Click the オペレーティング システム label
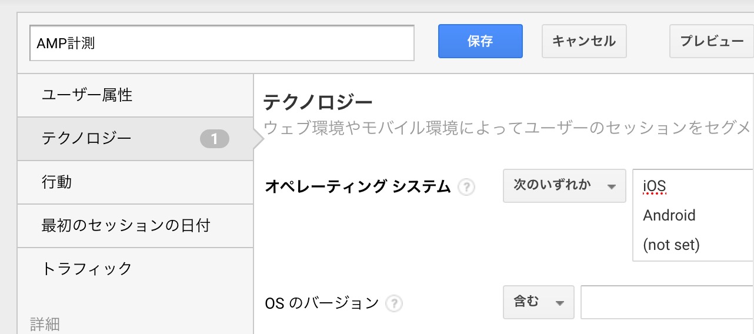The height and width of the screenshot is (334, 754). (358, 186)
